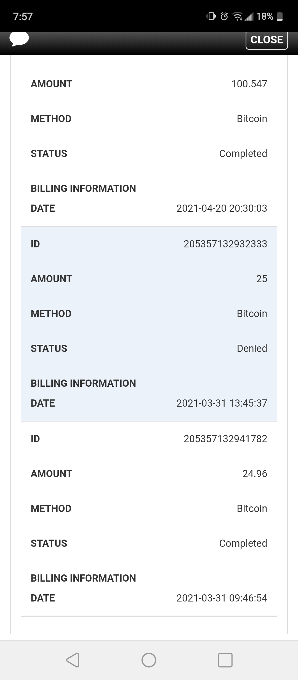This screenshot has height=680, width=298.
Task: Tap Android back navigation triangle
Action: [x=73, y=660]
